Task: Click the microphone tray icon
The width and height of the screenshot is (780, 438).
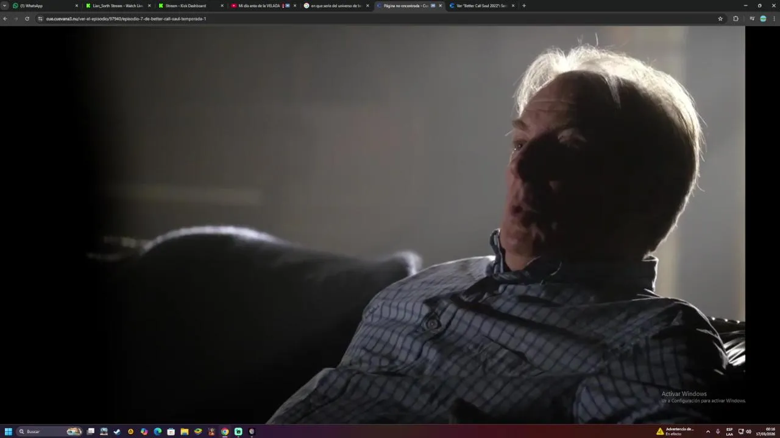Action: tap(718, 431)
